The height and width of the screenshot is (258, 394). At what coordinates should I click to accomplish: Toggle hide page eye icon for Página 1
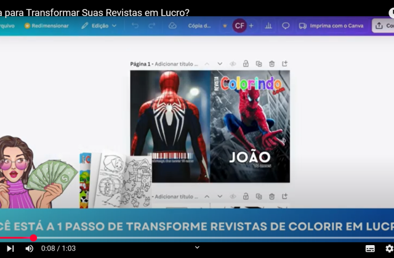click(x=233, y=64)
